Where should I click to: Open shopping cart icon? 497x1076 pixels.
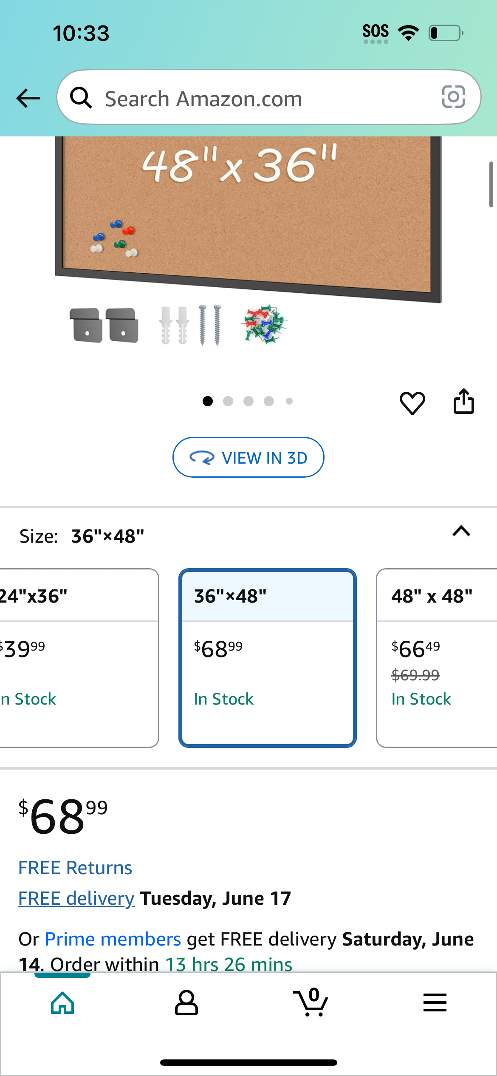[x=311, y=1002]
